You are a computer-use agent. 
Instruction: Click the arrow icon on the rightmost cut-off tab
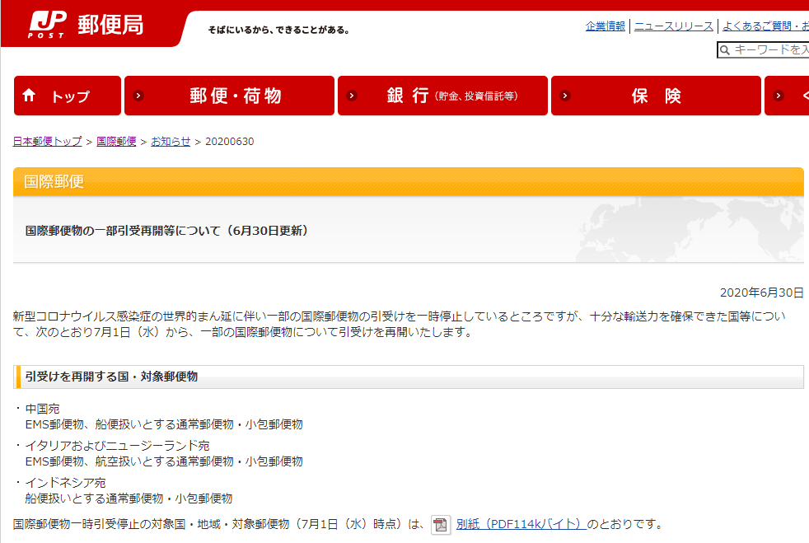(779, 96)
